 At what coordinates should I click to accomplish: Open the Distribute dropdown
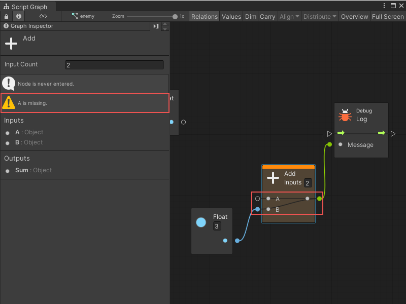point(320,16)
